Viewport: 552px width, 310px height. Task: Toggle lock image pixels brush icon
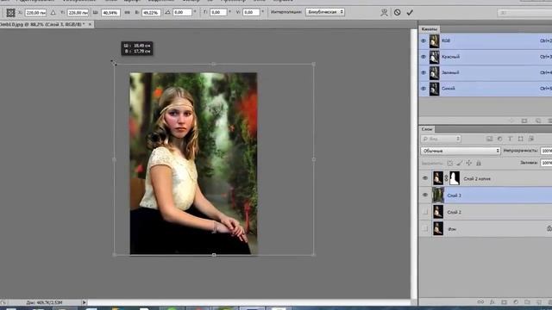(x=460, y=163)
